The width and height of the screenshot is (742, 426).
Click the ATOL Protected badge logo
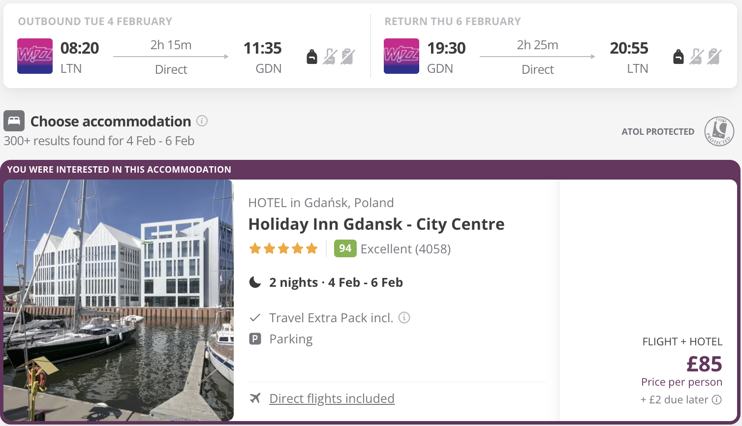tap(719, 131)
